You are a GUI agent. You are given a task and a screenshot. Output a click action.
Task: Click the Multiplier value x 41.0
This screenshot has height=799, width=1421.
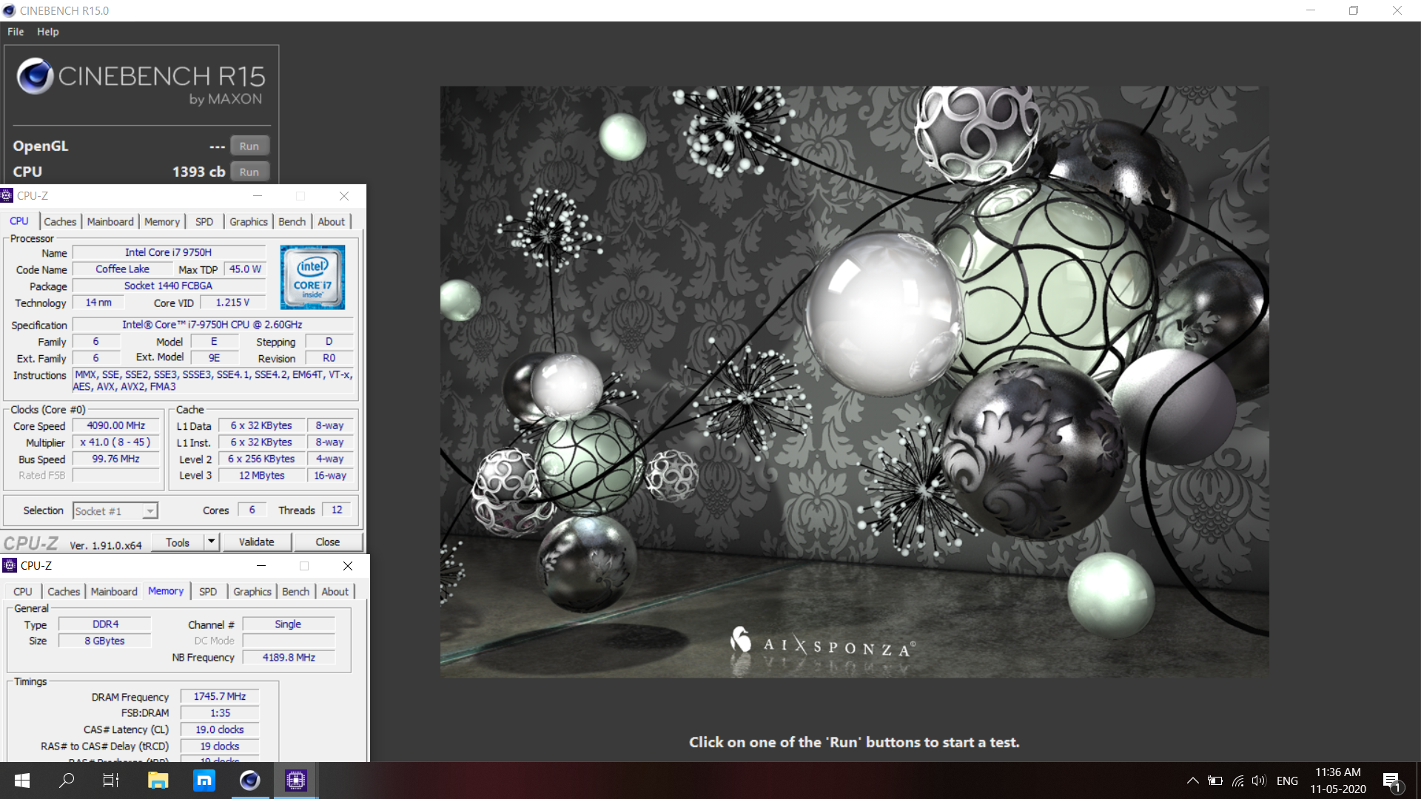coord(116,442)
